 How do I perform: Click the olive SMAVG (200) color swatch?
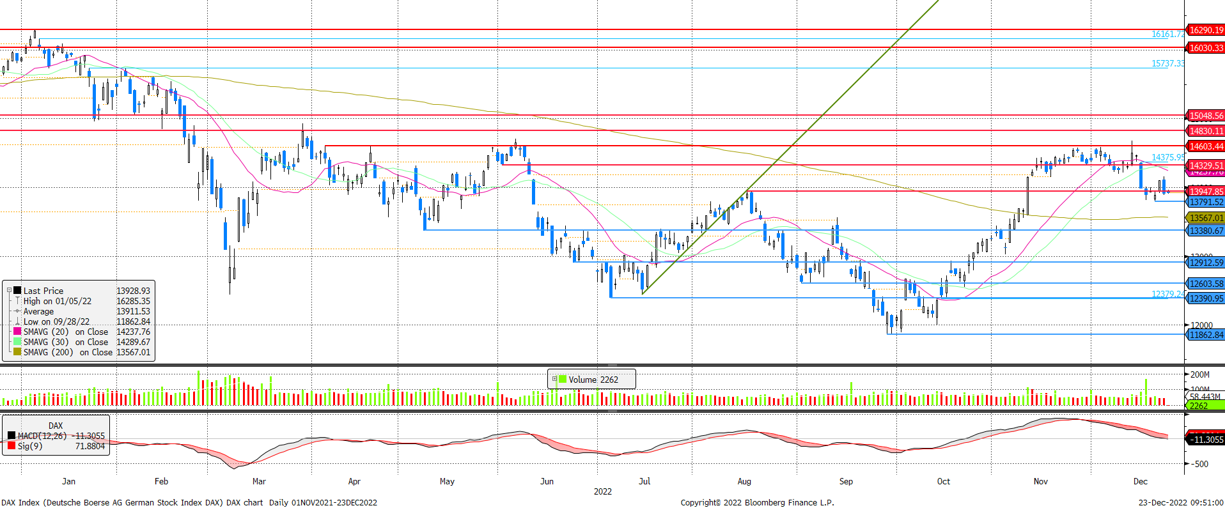[x=18, y=351]
